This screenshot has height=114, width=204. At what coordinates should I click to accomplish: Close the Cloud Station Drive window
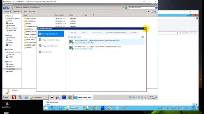[x=145, y=28]
